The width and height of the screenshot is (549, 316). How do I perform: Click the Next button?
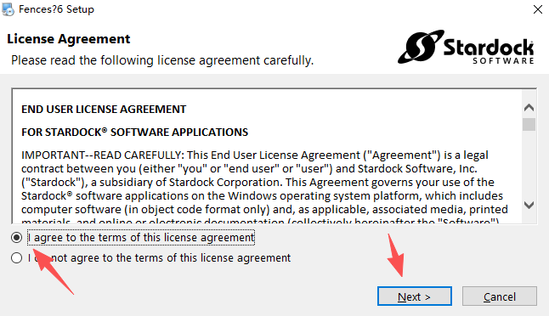coord(414,296)
